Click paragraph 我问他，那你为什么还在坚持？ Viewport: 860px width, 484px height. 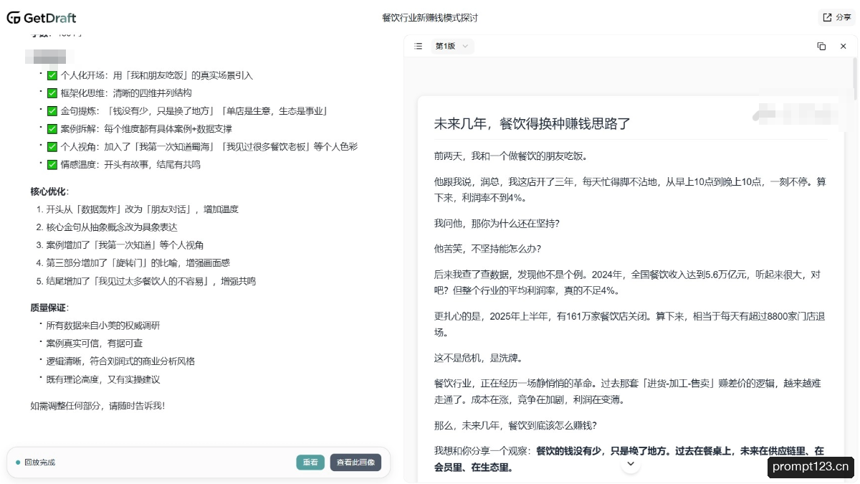pyautogui.click(x=497, y=223)
